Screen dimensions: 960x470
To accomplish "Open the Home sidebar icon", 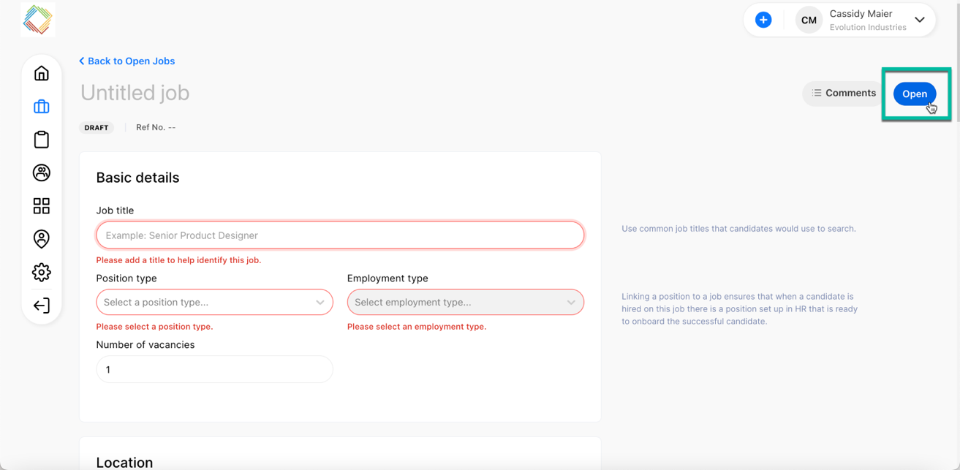I will 42,73.
